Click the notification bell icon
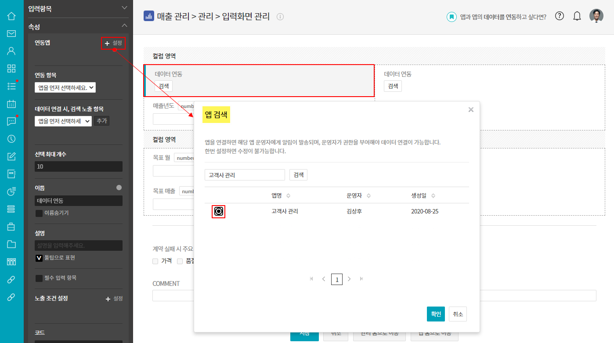Screen dimensions: 614x343 click(x=577, y=16)
